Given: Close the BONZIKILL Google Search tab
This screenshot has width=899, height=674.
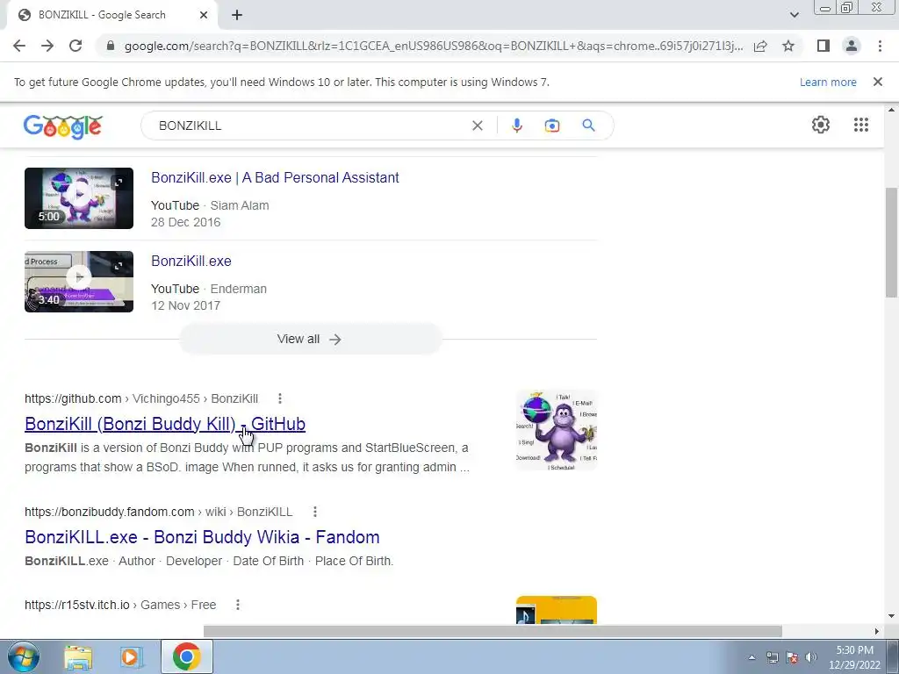Looking at the screenshot, I should tap(204, 15).
